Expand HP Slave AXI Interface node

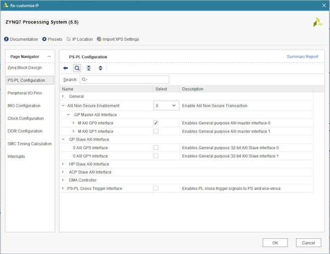[x=63, y=164]
